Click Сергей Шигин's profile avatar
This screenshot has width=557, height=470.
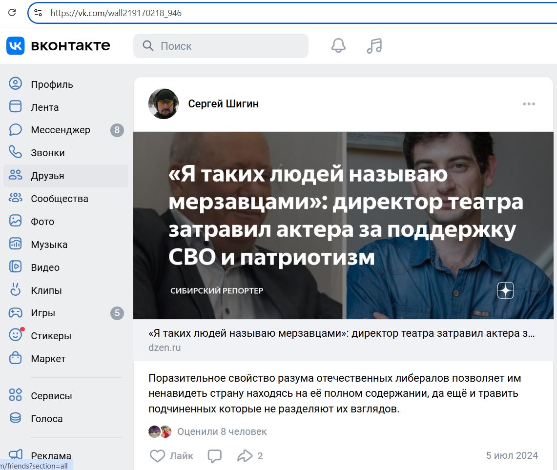[163, 103]
